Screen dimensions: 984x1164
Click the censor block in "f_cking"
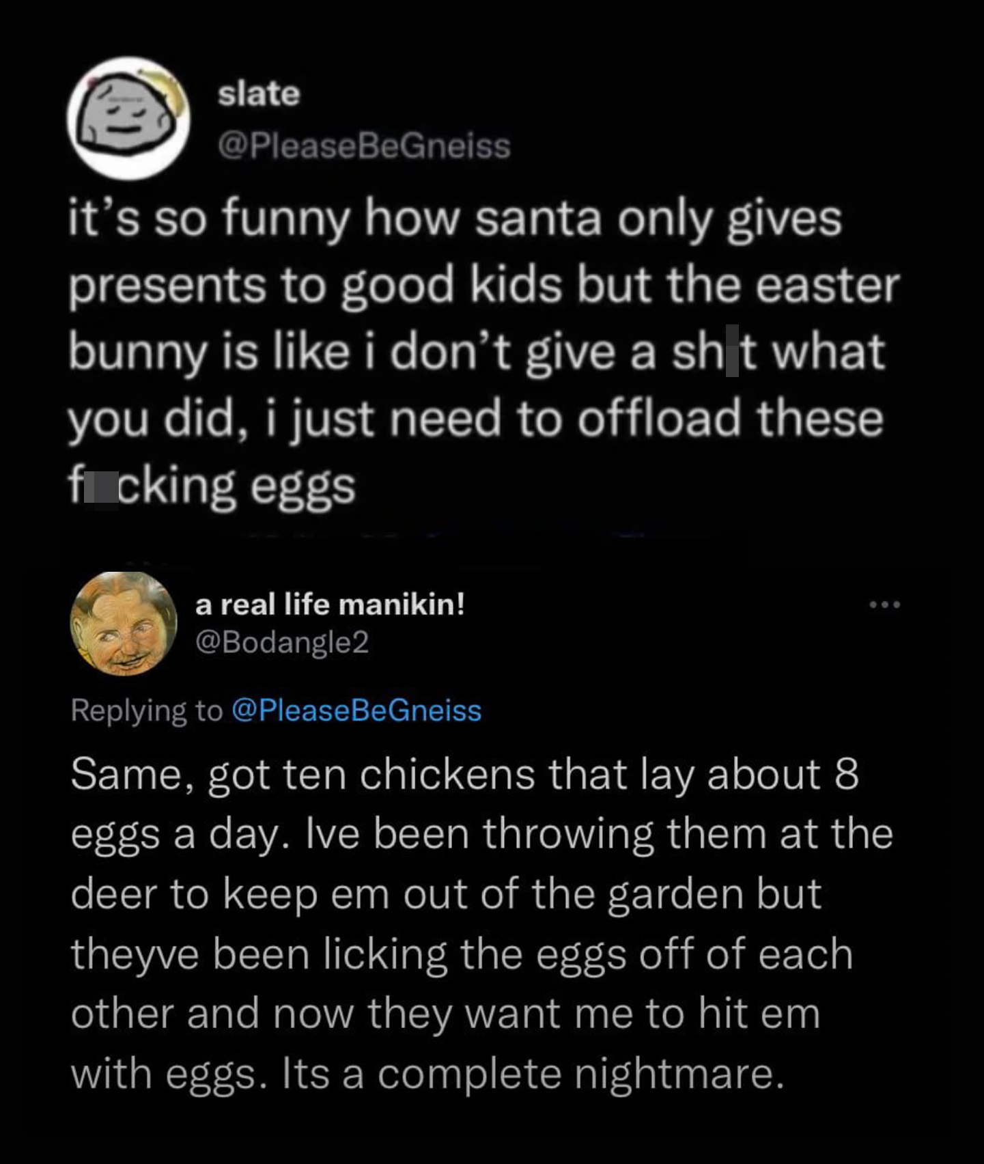point(101,486)
